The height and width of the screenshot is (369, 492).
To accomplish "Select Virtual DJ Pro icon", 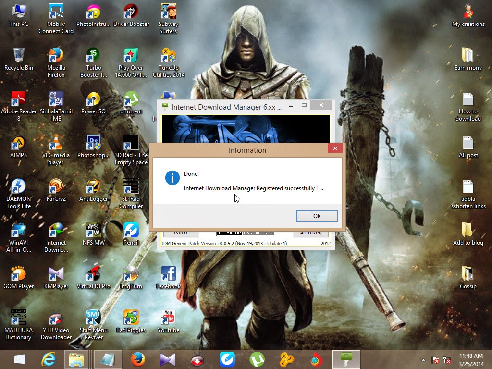I will pyautogui.click(x=93, y=277).
